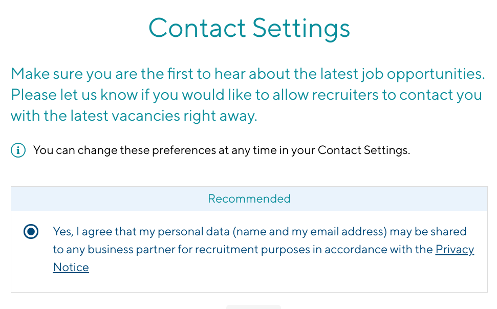Screen dimensions: 497x309
Task: Select the Yes, I agree radio button
Action: (31, 232)
